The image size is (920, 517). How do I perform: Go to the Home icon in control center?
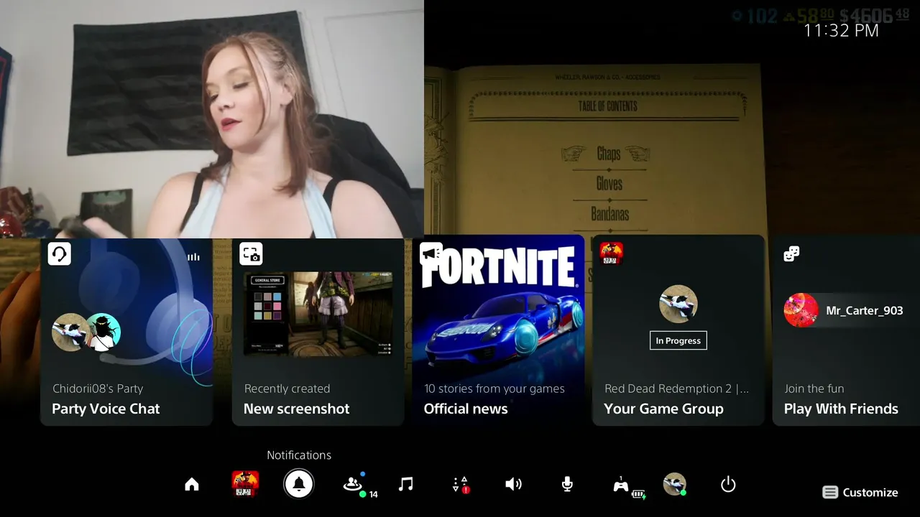click(x=192, y=485)
